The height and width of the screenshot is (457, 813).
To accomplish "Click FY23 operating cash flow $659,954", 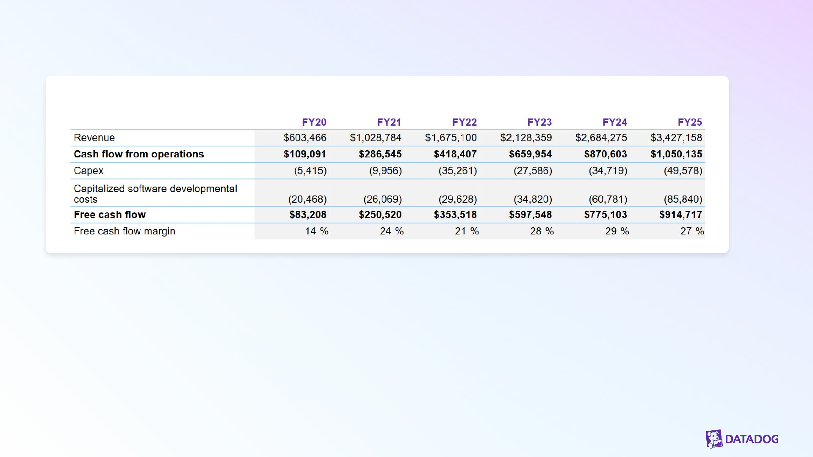I will (530, 154).
